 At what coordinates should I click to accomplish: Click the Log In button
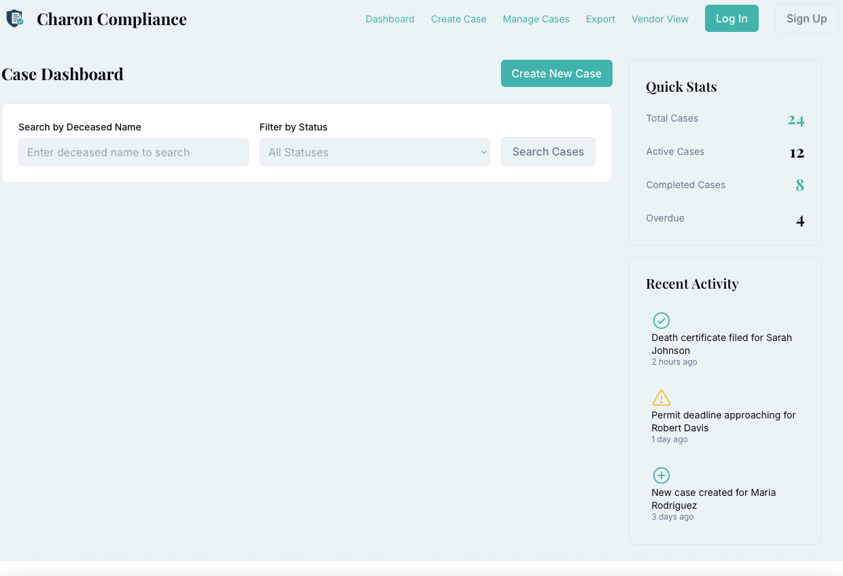[x=732, y=18]
